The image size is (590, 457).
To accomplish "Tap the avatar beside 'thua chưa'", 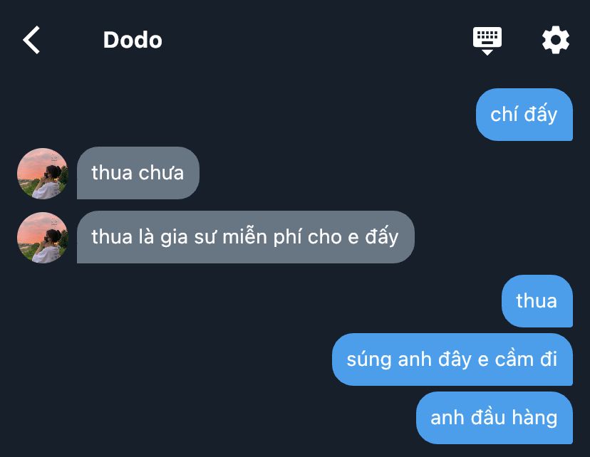I will tap(43, 173).
